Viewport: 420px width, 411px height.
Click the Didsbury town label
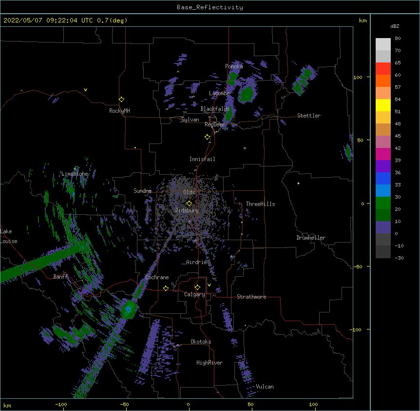(187, 210)
